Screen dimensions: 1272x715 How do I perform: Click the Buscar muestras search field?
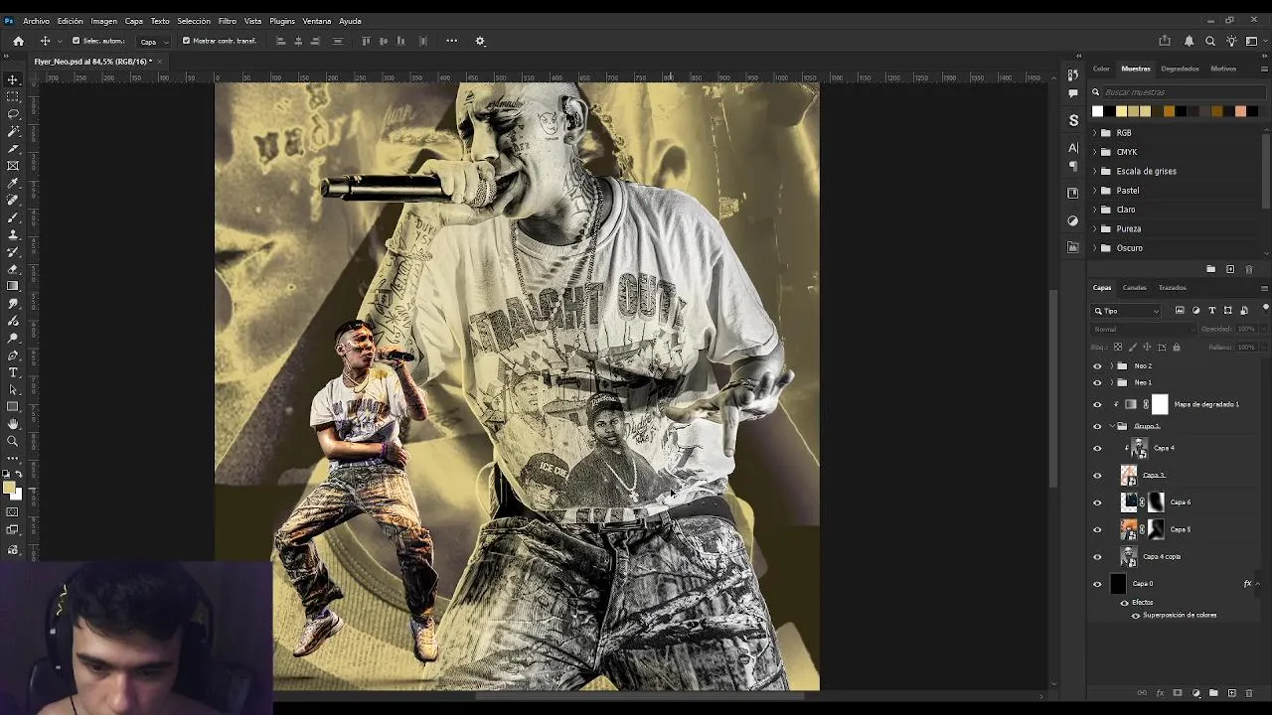click(x=1178, y=92)
